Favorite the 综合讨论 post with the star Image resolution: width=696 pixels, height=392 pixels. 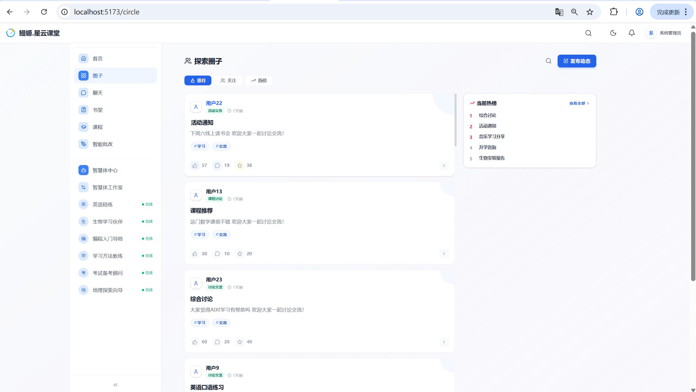240,342
